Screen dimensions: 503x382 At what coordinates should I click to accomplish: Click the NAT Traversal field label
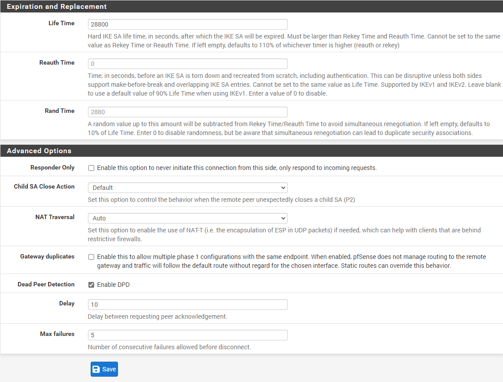(55, 217)
